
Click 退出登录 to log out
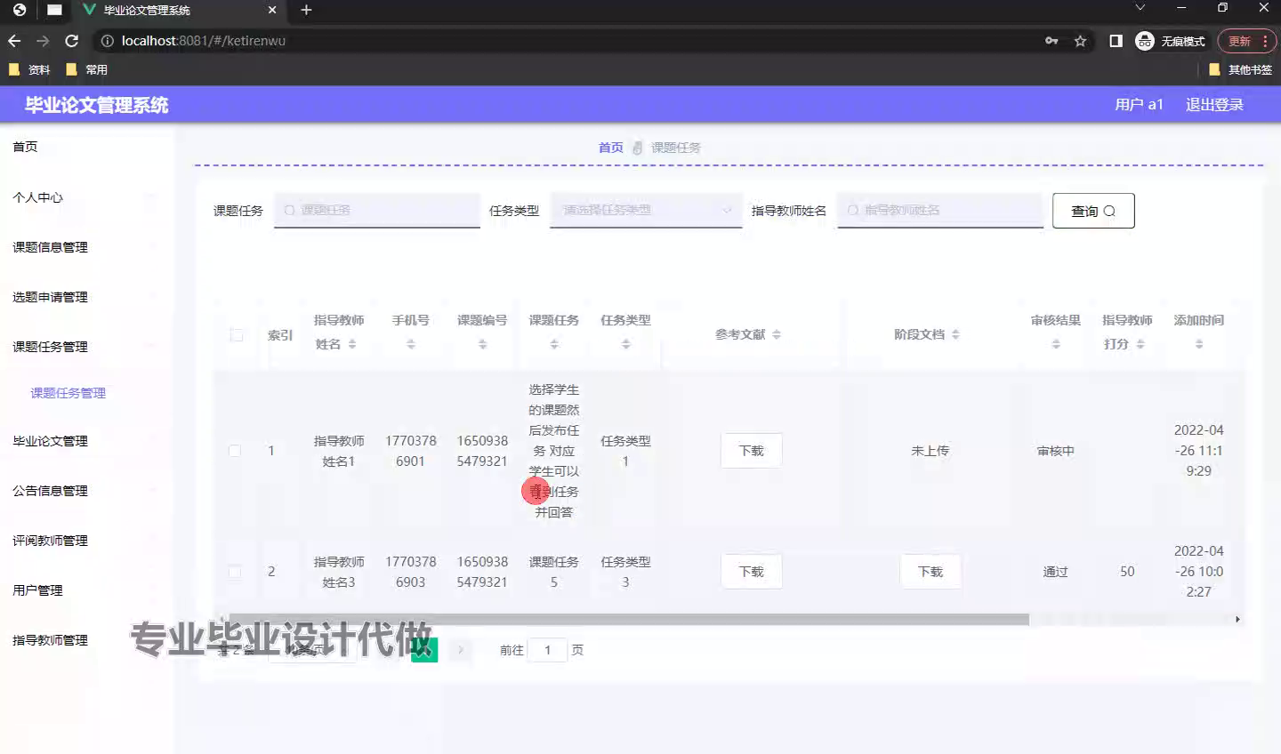point(1214,105)
